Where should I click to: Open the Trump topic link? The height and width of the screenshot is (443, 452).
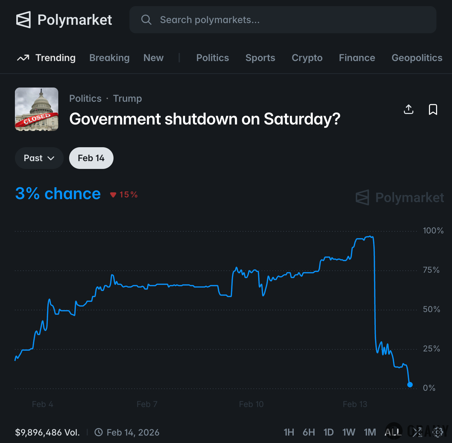click(x=127, y=98)
